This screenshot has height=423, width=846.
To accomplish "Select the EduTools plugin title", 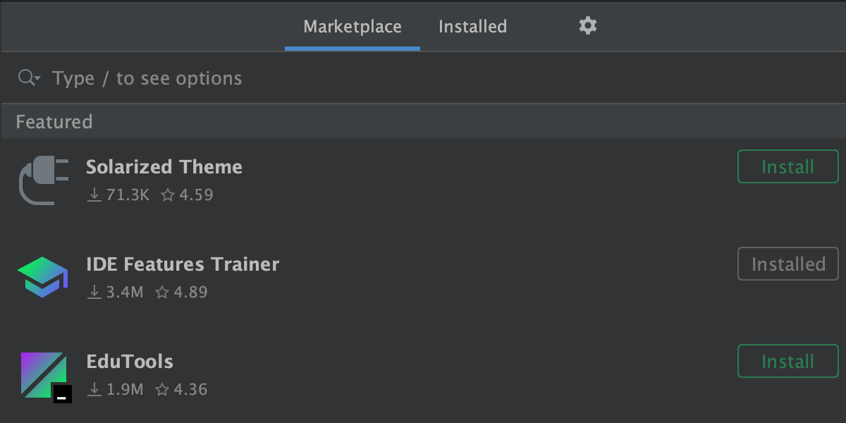I will click(x=130, y=362).
